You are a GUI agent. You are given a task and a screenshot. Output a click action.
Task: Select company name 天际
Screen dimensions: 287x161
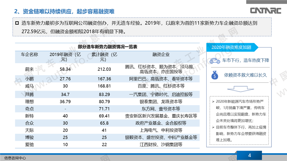pyautogui.click(x=29, y=130)
